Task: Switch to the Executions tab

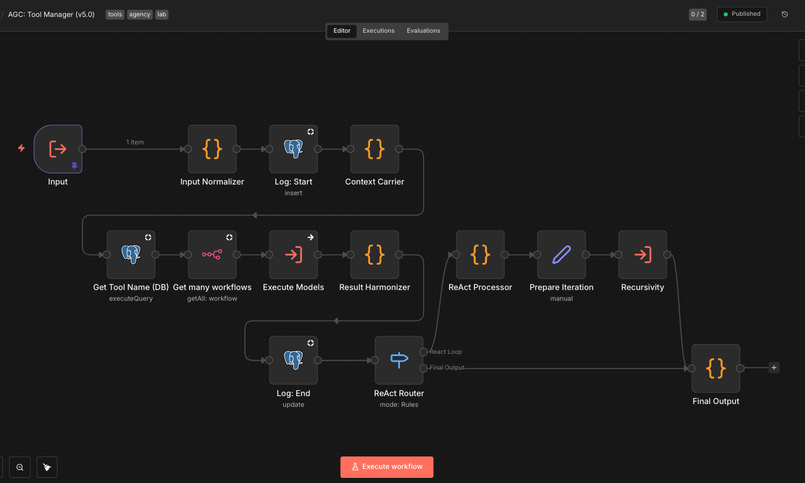Action: [x=379, y=30]
